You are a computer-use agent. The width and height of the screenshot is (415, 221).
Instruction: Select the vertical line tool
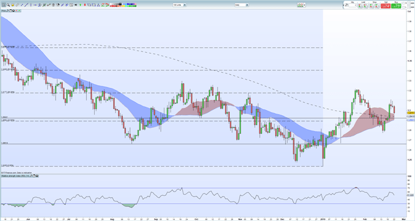pos(31,5)
